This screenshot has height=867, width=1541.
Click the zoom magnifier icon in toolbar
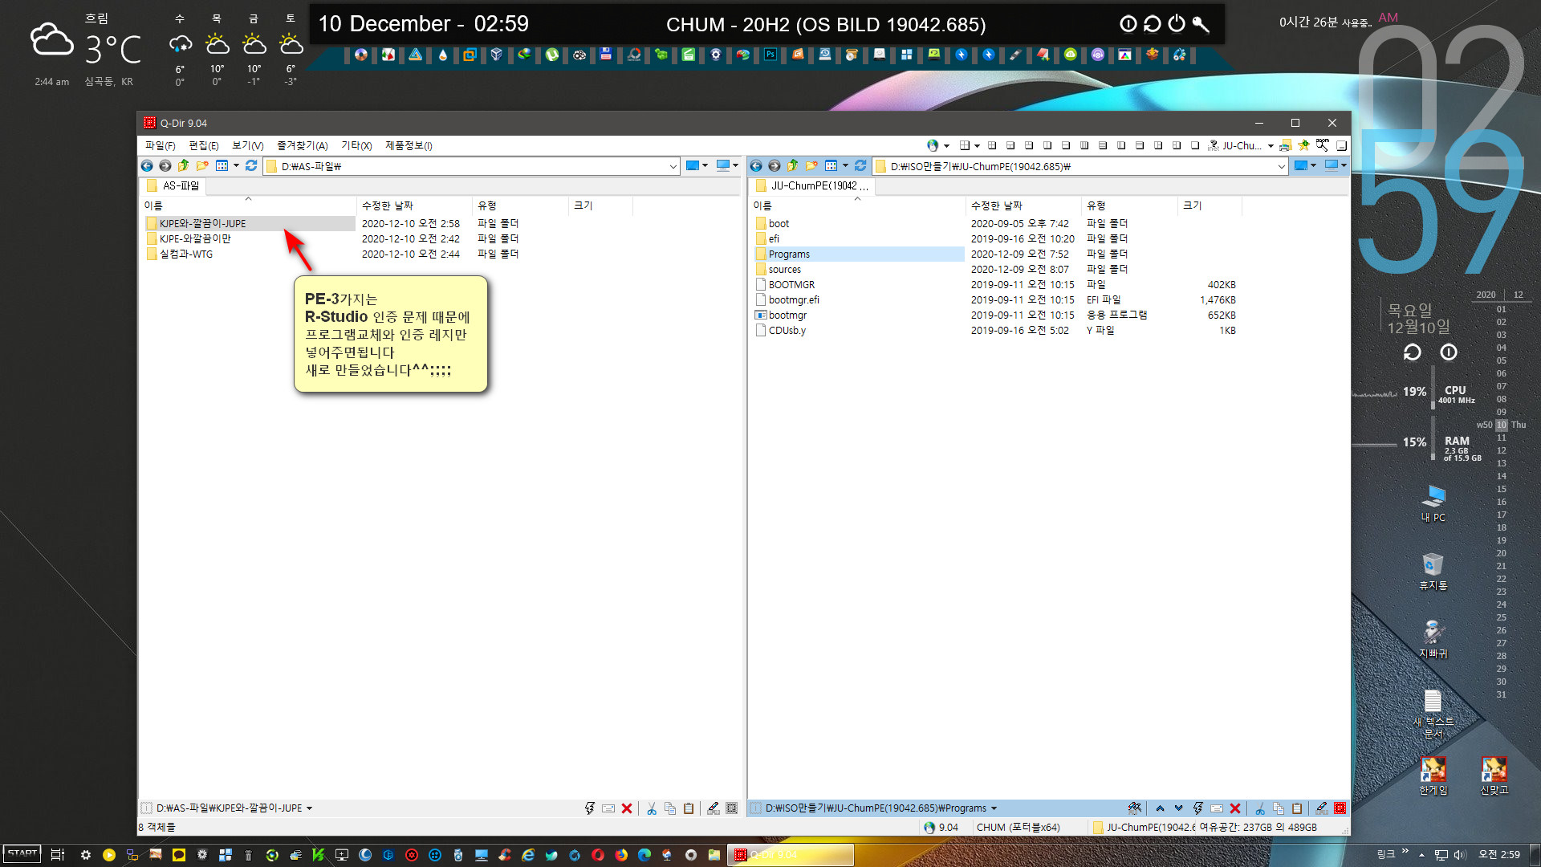coord(1322,146)
